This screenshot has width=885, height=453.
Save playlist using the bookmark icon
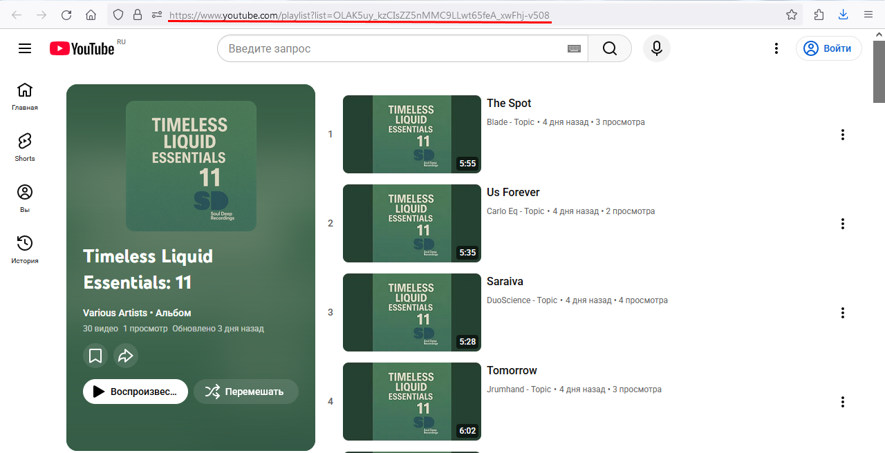point(95,356)
